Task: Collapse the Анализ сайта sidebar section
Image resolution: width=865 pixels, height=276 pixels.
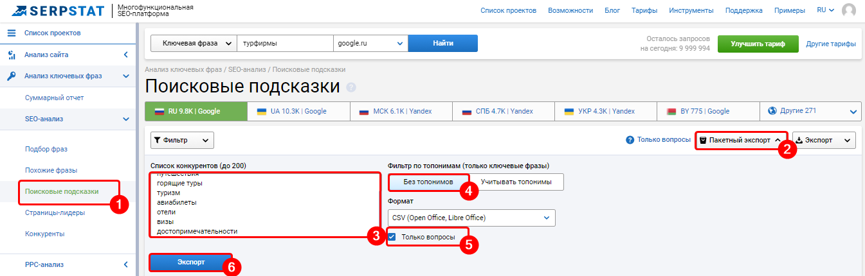Action: click(x=125, y=55)
